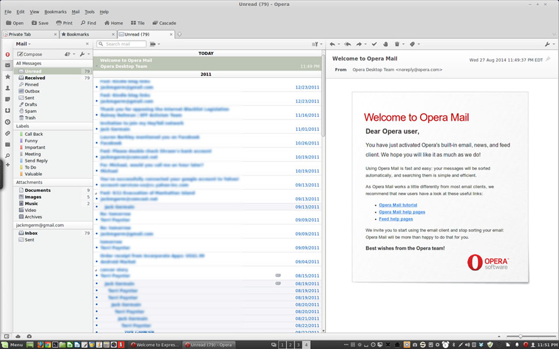
Task: Click the Home toolbar button
Action: coord(114,23)
